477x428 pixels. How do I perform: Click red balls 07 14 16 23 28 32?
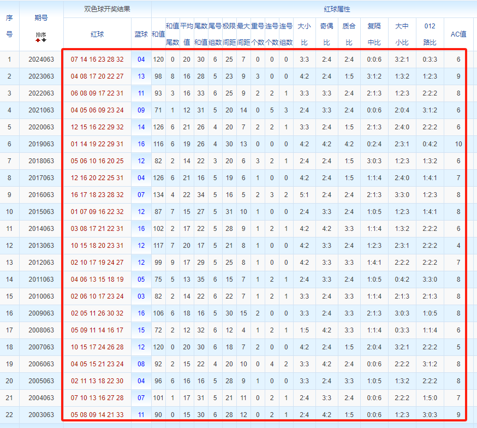pyautogui.click(x=97, y=60)
